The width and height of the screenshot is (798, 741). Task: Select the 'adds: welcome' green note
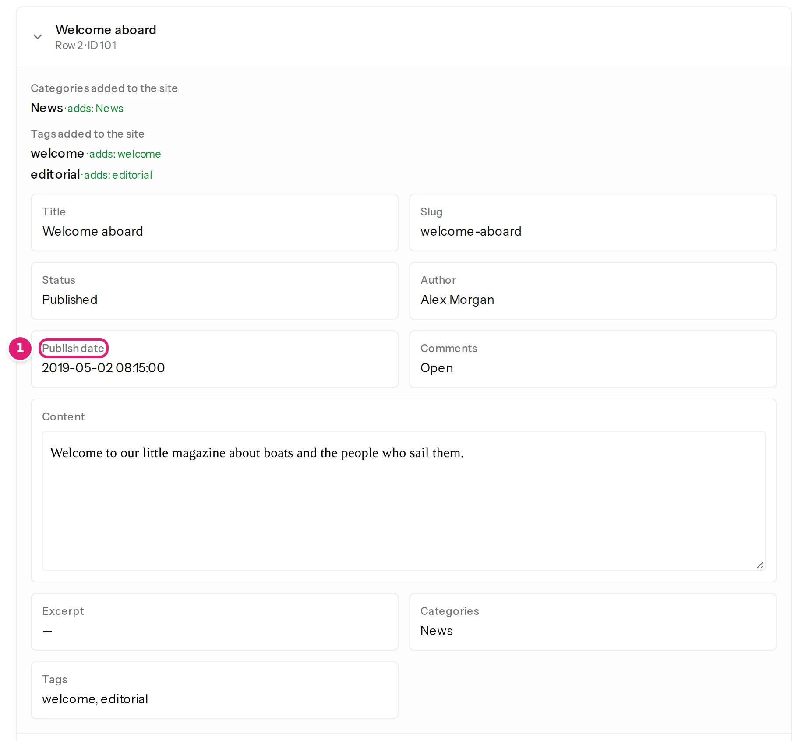pos(125,154)
